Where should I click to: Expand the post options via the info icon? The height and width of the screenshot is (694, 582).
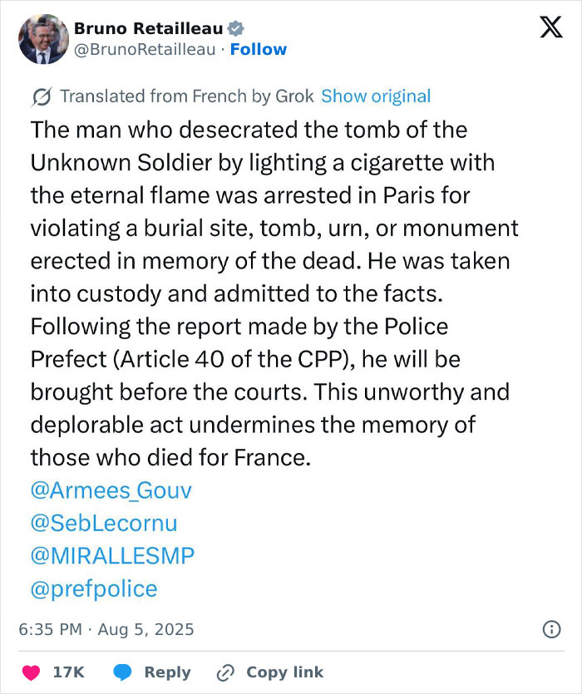click(x=551, y=630)
